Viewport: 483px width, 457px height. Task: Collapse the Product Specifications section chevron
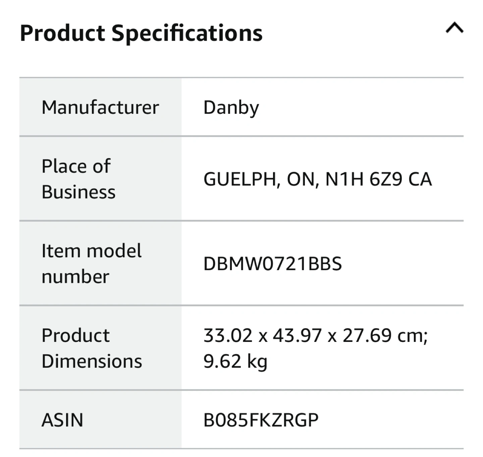click(x=454, y=28)
